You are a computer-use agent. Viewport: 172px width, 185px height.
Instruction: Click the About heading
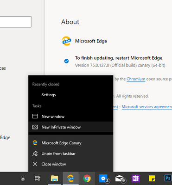pos(70,22)
